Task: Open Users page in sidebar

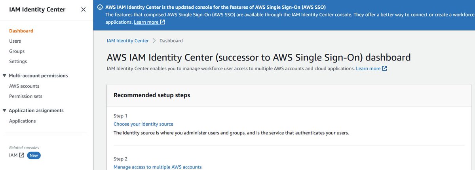Action: click(15, 41)
